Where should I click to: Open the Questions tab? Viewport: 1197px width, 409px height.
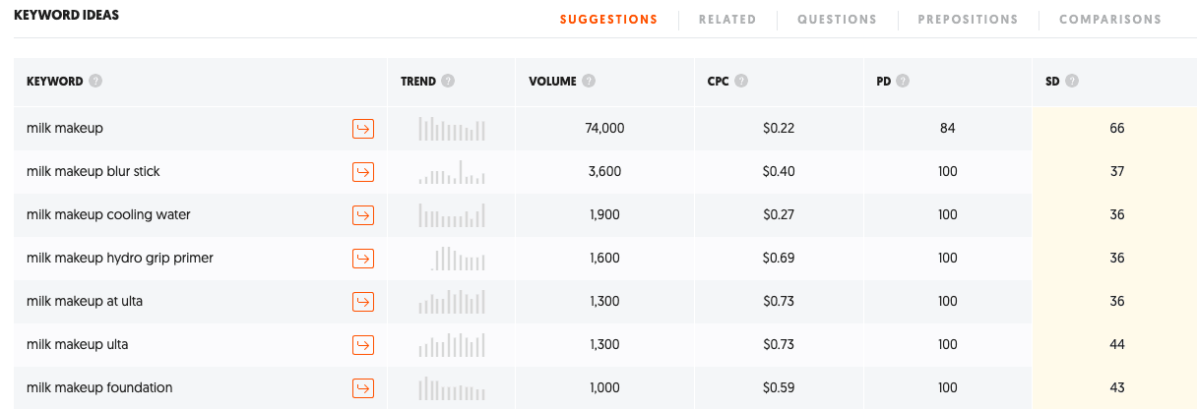point(837,19)
